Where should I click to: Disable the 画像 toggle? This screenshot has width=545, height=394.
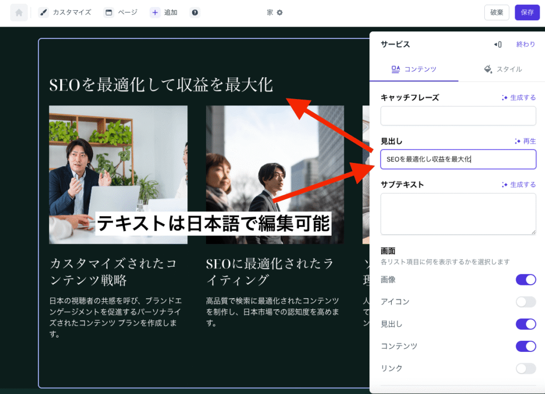coord(525,280)
